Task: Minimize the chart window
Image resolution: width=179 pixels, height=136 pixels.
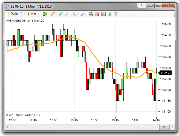Action: pyautogui.click(x=151, y=5)
